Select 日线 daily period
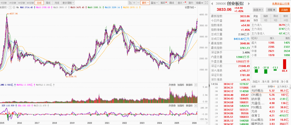 pyautogui.click(x=39, y=3)
